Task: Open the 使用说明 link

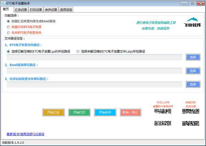Action: pos(26,134)
